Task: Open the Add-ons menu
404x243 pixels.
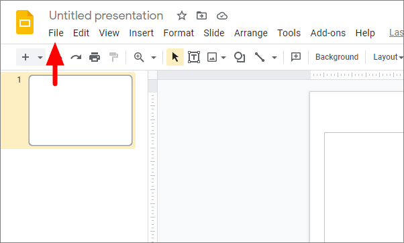Action: tap(327, 33)
